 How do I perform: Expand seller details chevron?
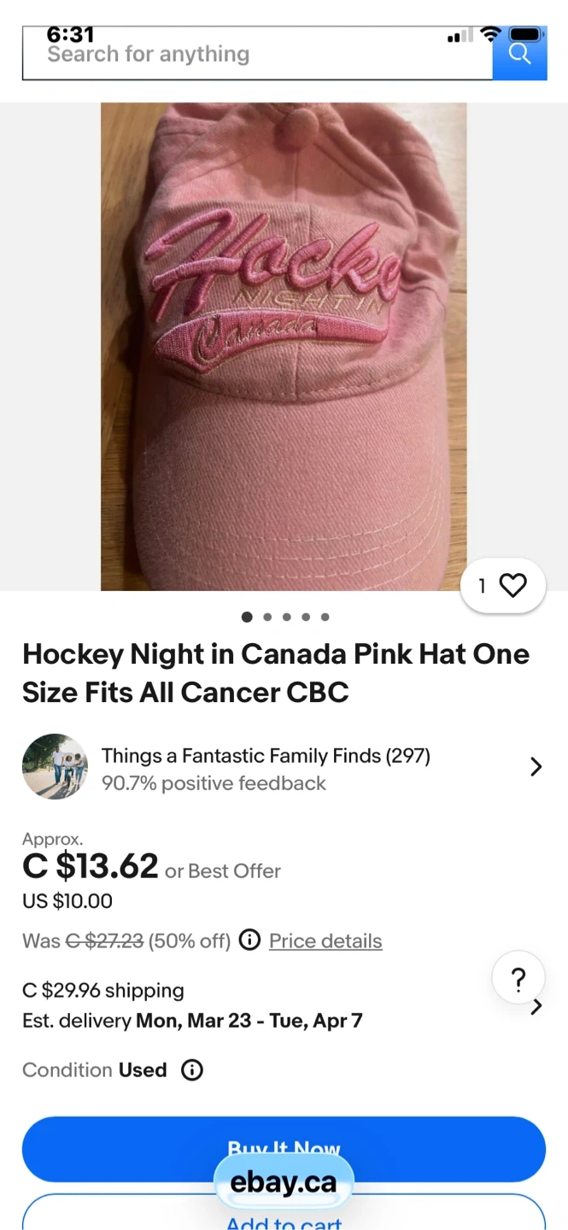(536, 766)
